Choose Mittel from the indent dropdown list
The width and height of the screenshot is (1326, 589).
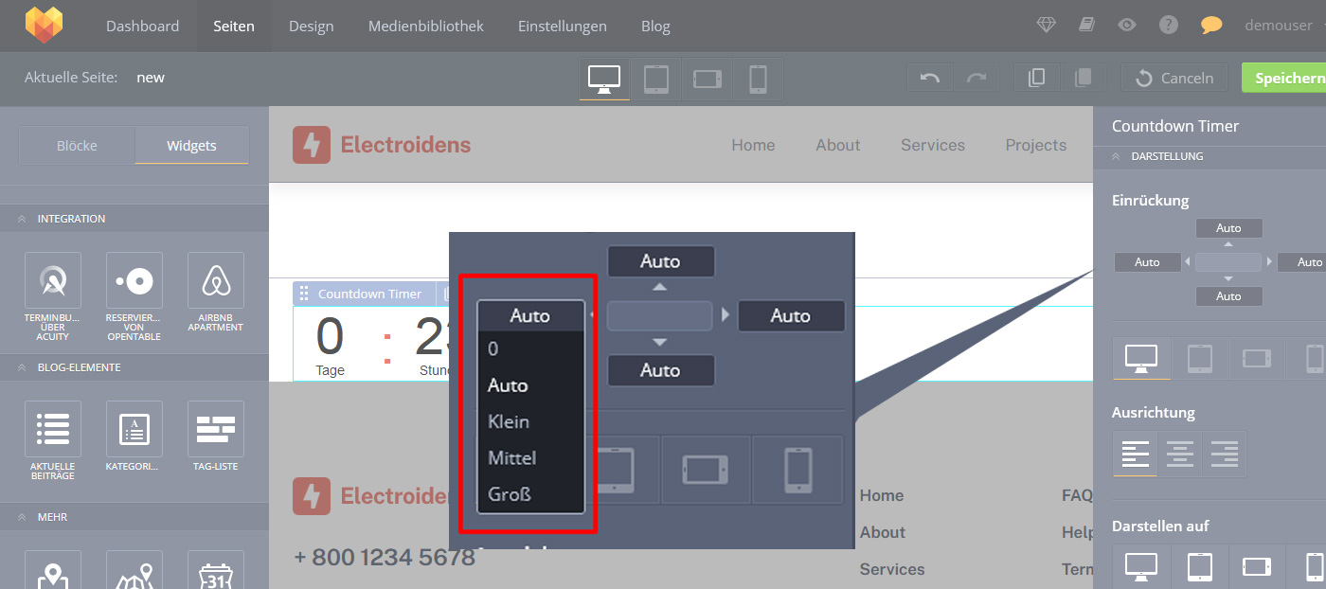pyautogui.click(x=512, y=458)
